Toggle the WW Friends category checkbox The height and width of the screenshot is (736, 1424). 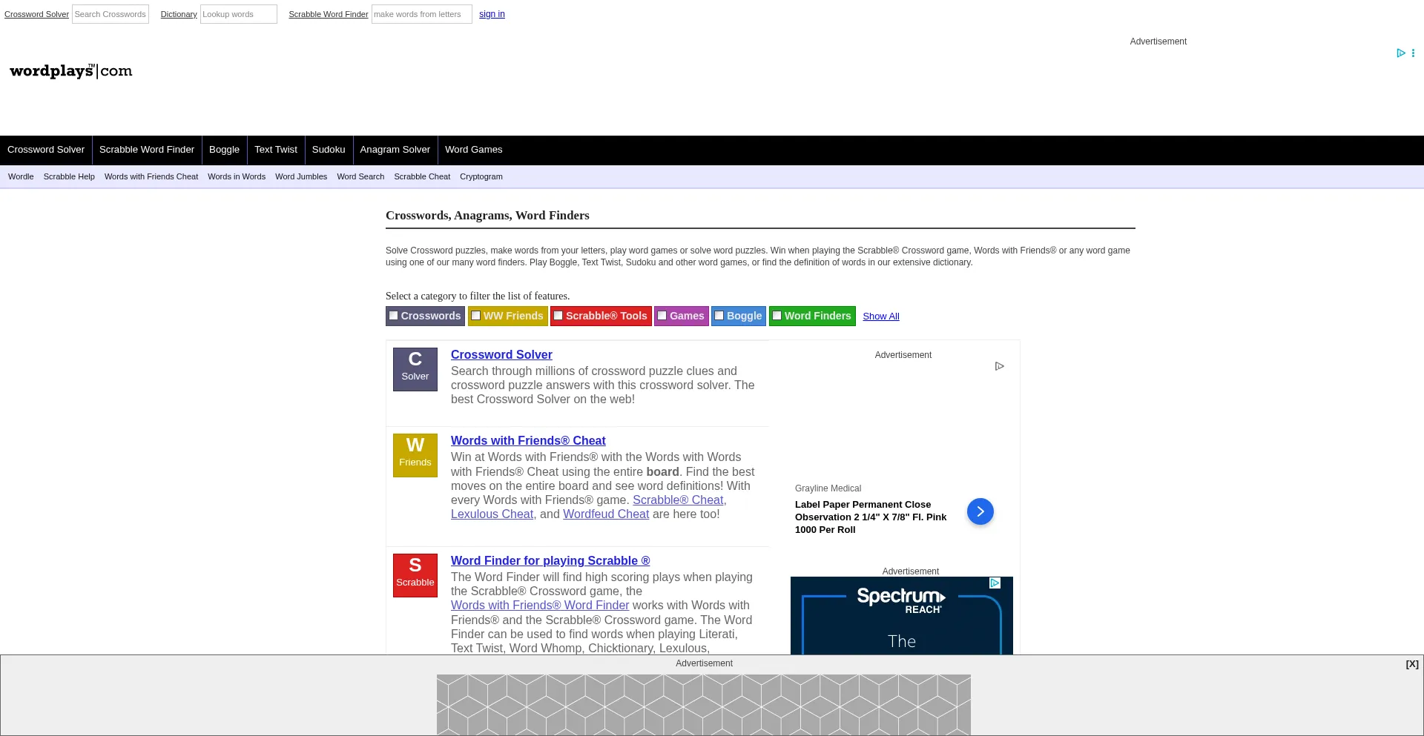click(476, 316)
